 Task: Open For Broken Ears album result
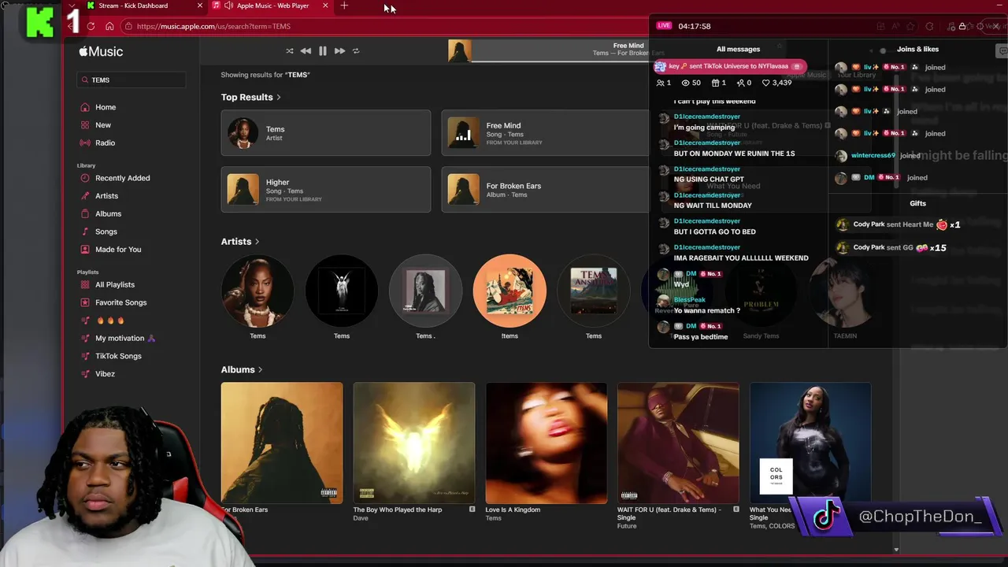[545, 190]
